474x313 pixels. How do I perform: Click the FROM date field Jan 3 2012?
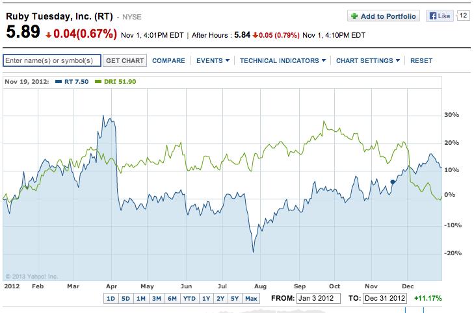pos(319,298)
